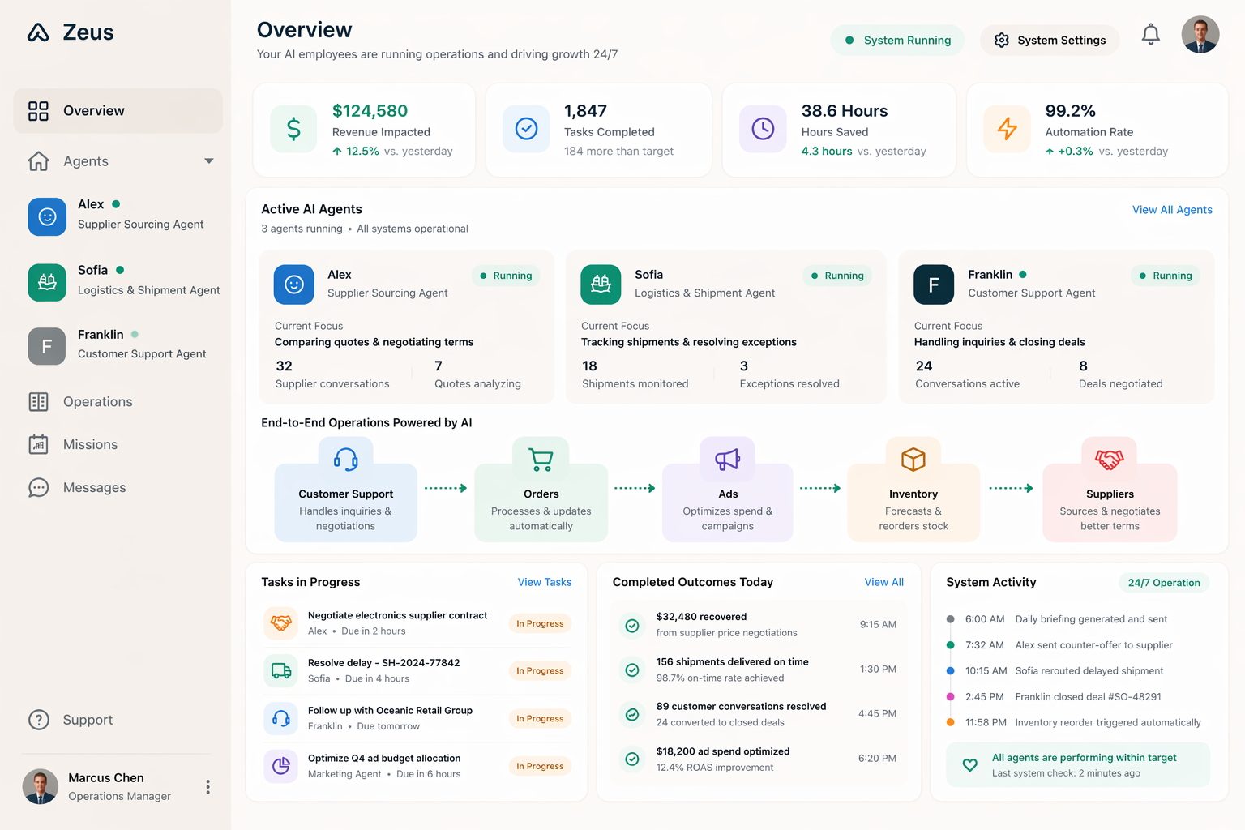Click the Revenue Impacted dollar icon
Screen dimensions: 1245x830
(x=293, y=129)
